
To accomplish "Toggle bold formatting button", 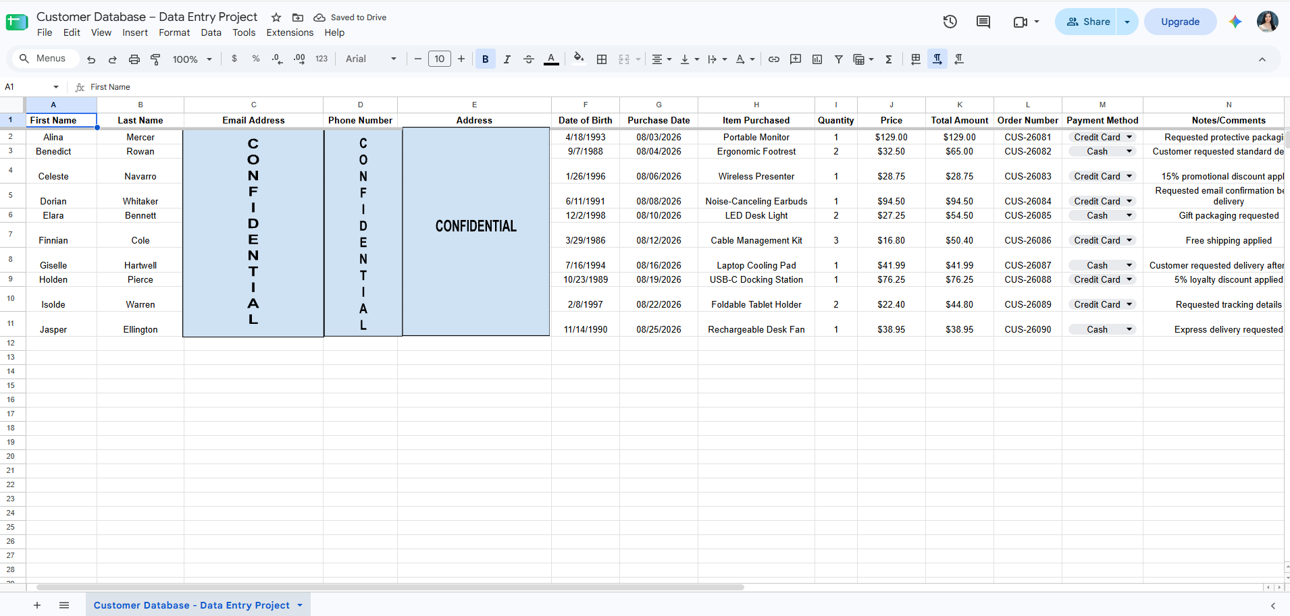I will [485, 59].
